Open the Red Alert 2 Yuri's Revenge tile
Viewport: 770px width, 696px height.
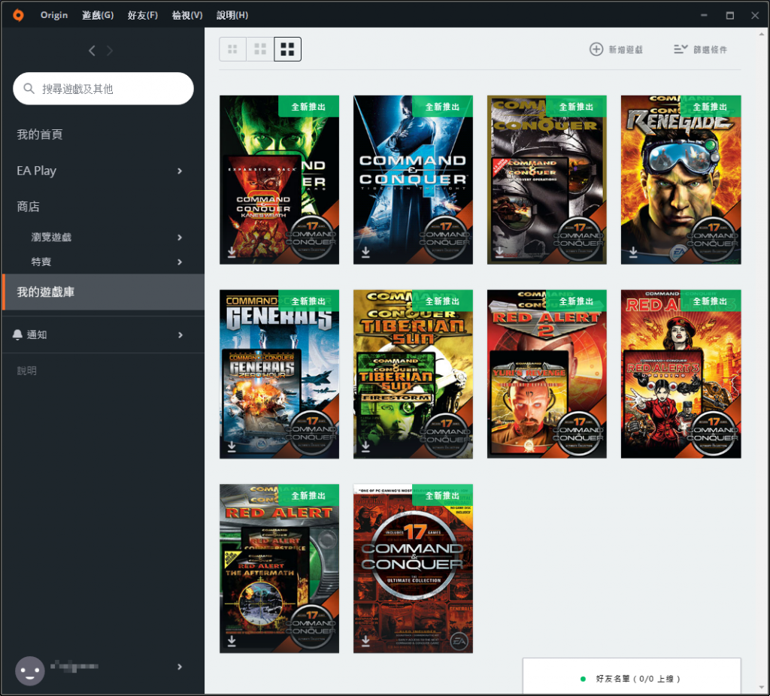click(547, 374)
